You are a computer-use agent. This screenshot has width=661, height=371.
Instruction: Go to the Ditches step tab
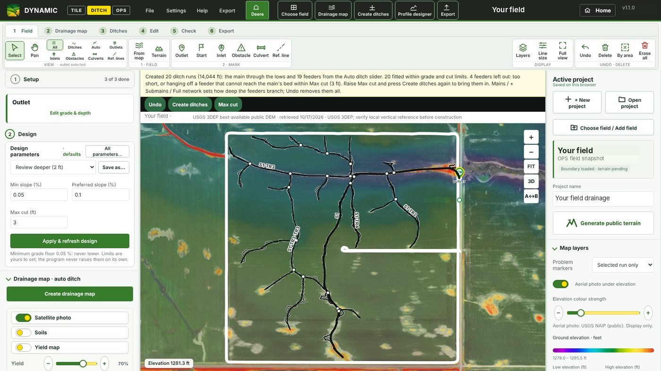click(x=113, y=31)
